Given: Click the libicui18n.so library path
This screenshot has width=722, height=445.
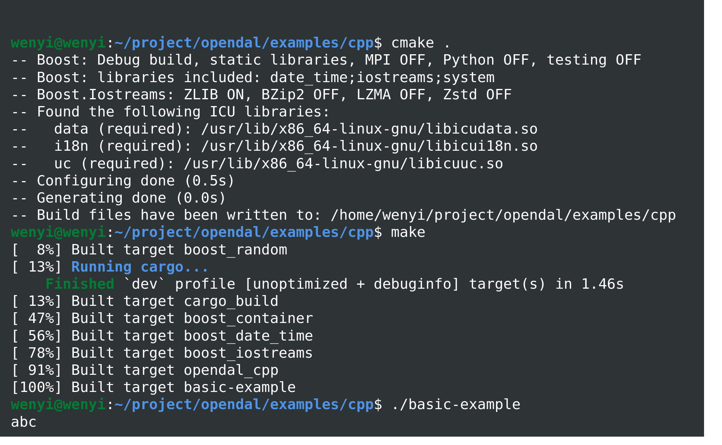Looking at the screenshot, I should pos(369,146).
